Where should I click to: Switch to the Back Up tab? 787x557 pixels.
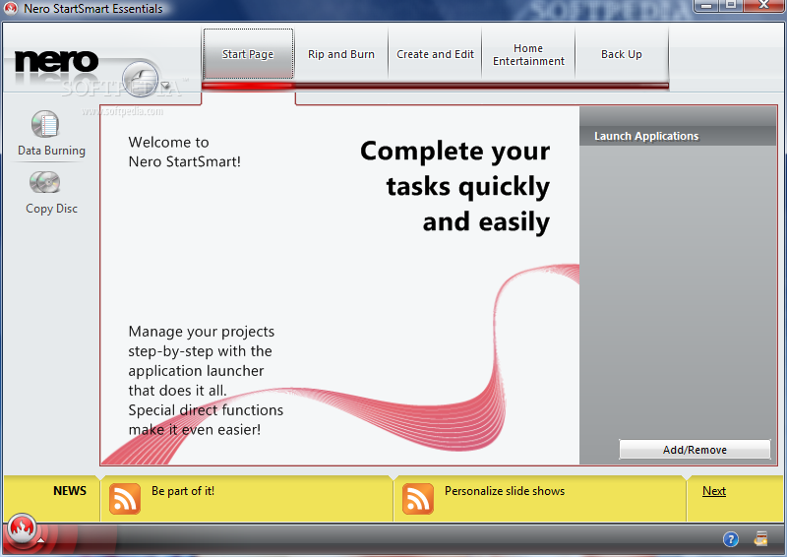tap(622, 54)
